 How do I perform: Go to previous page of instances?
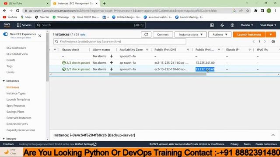tap(254, 41)
